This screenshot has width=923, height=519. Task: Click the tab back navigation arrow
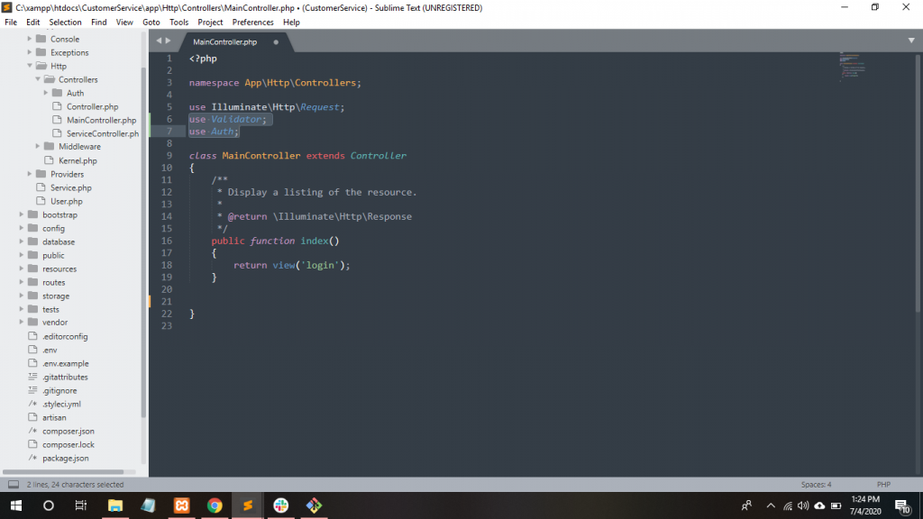(x=159, y=41)
